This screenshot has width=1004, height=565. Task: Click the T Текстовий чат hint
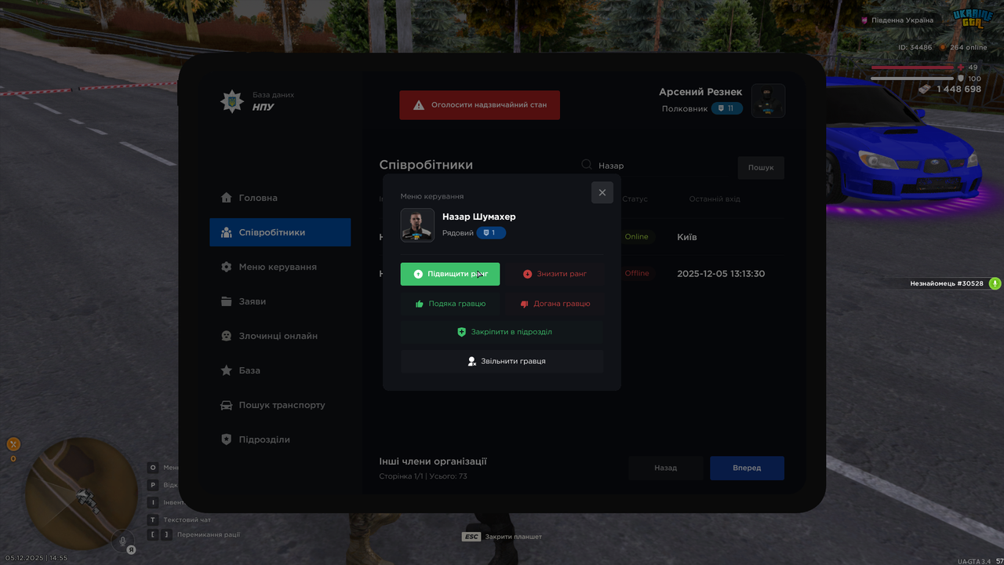pyautogui.click(x=180, y=519)
